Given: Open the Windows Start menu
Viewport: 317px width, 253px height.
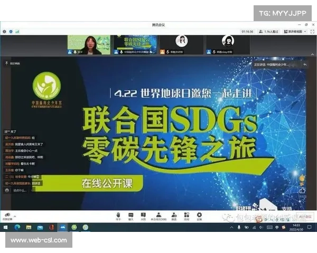Looking at the screenshot, I should point(5,227).
